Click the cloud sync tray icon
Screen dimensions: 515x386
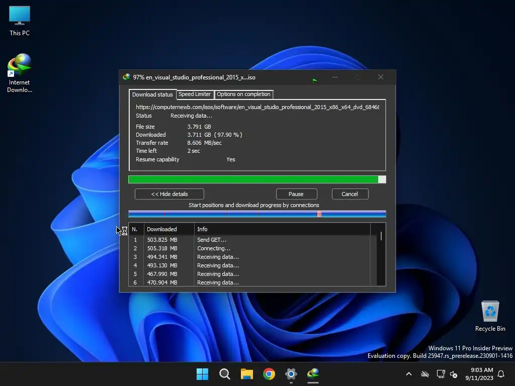425,374
